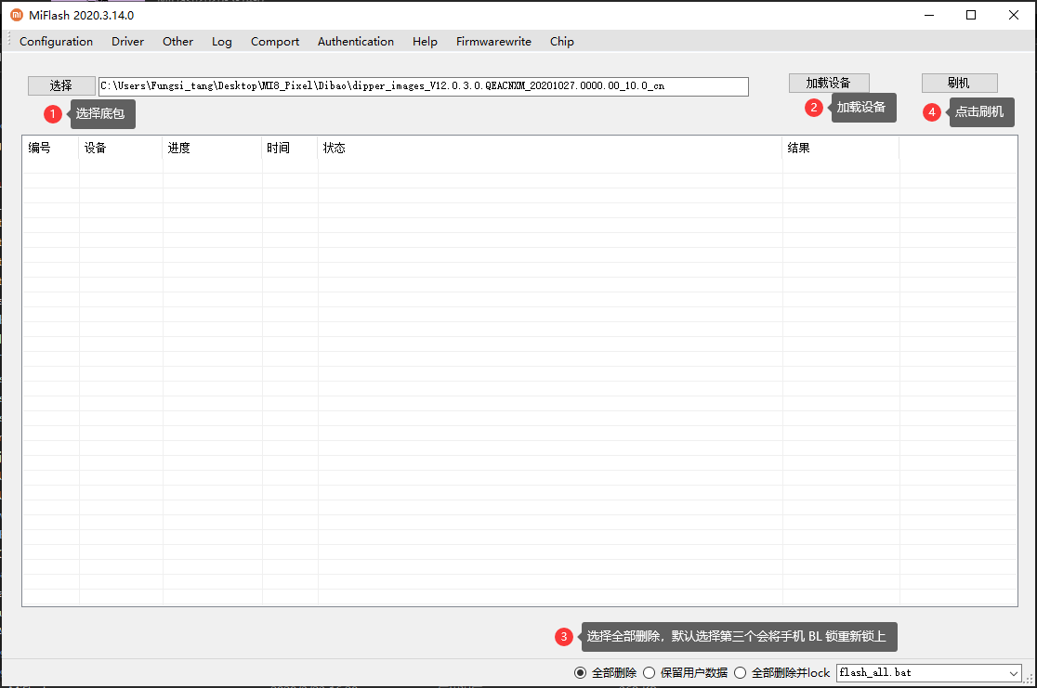The width and height of the screenshot is (1037, 688).
Task: Open the Firmwarewrite menu
Action: pyautogui.click(x=493, y=42)
